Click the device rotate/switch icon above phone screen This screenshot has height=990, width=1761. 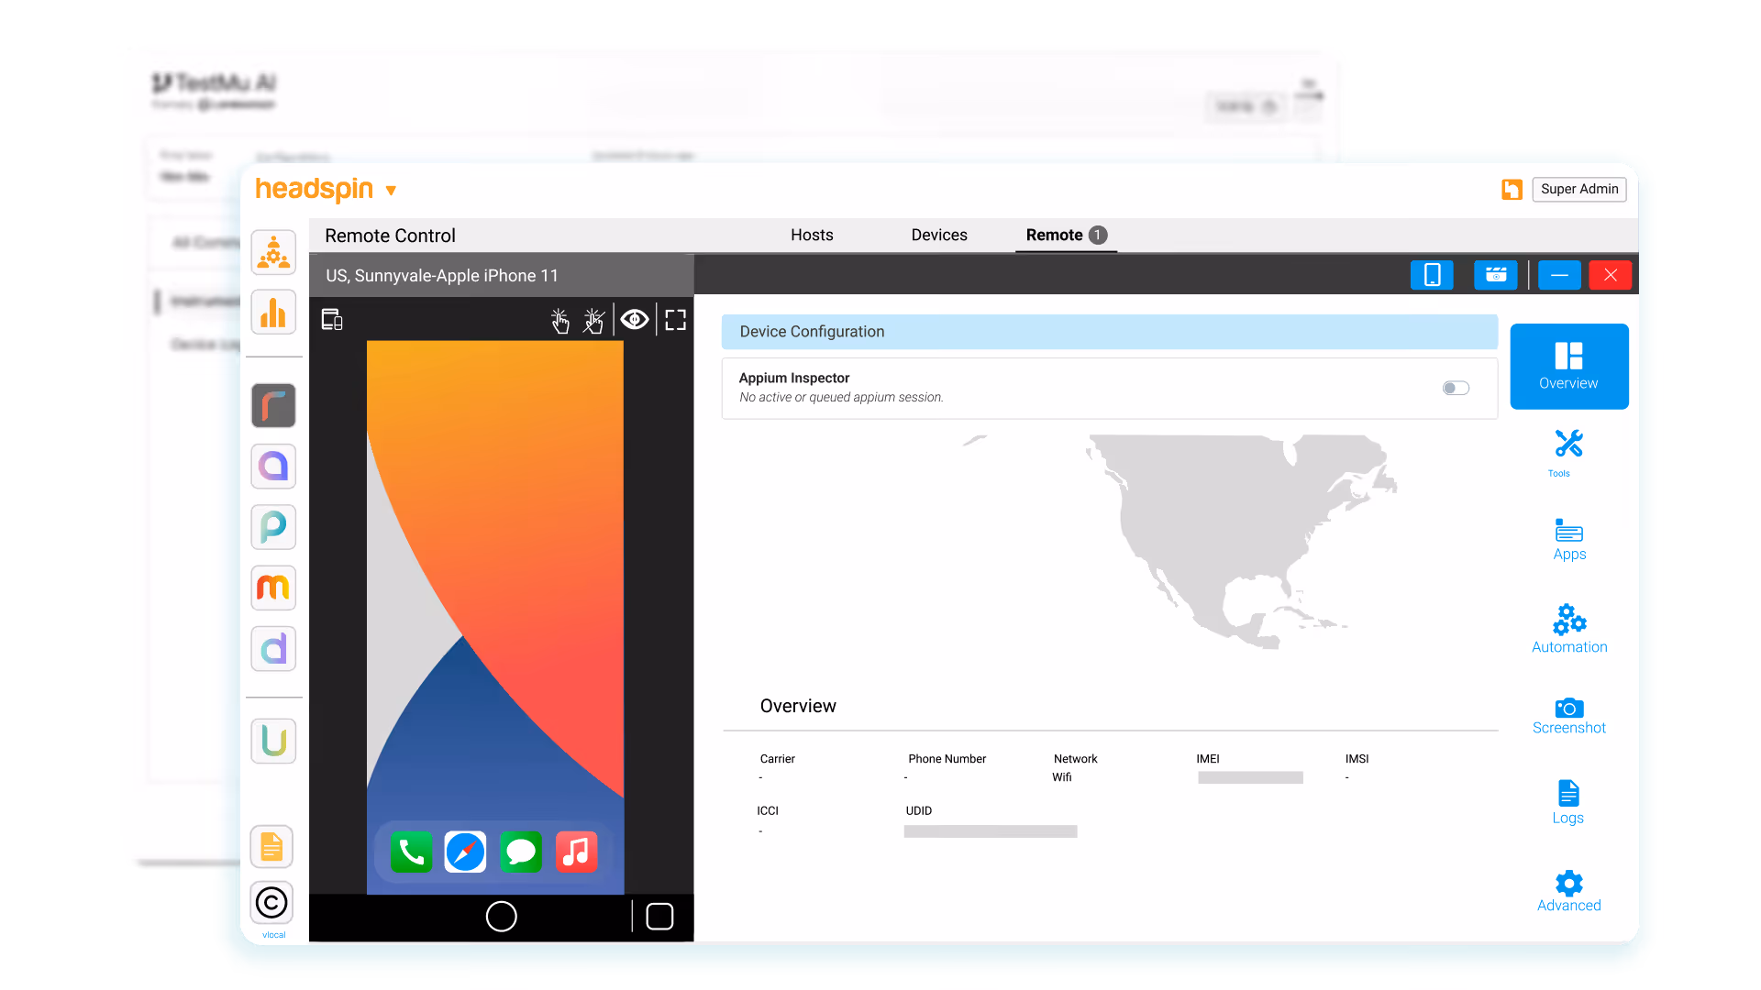click(332, 320)
